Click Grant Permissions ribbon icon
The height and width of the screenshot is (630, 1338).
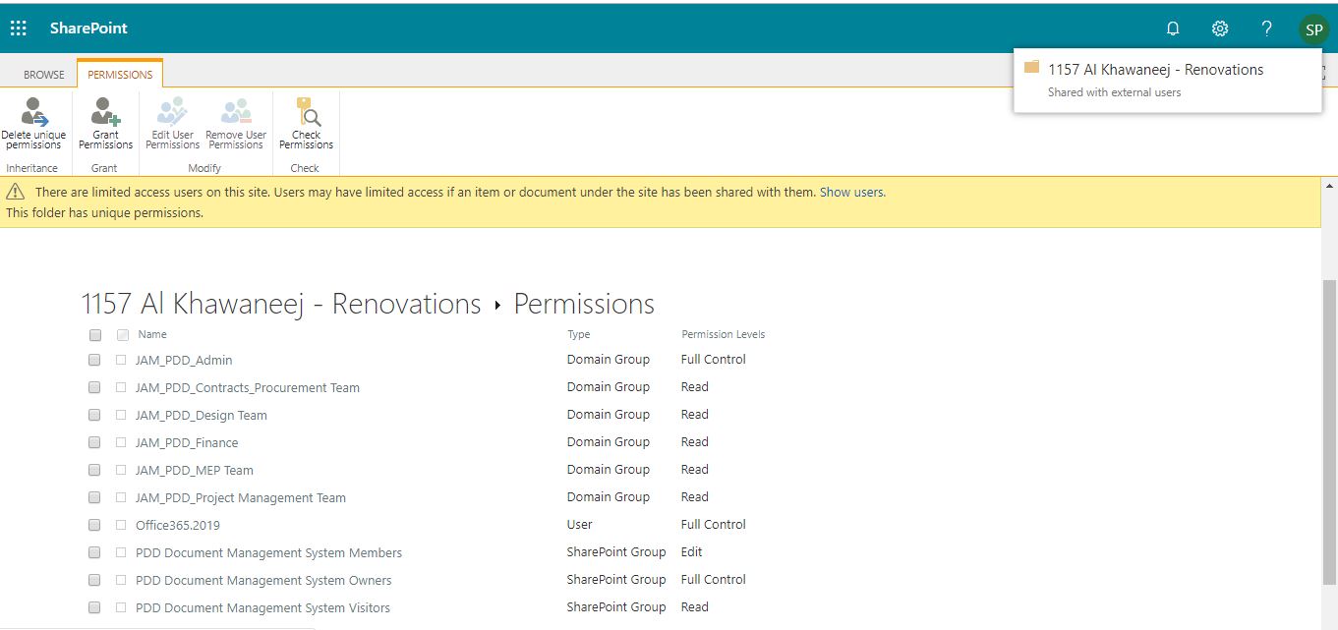(105, 112)
